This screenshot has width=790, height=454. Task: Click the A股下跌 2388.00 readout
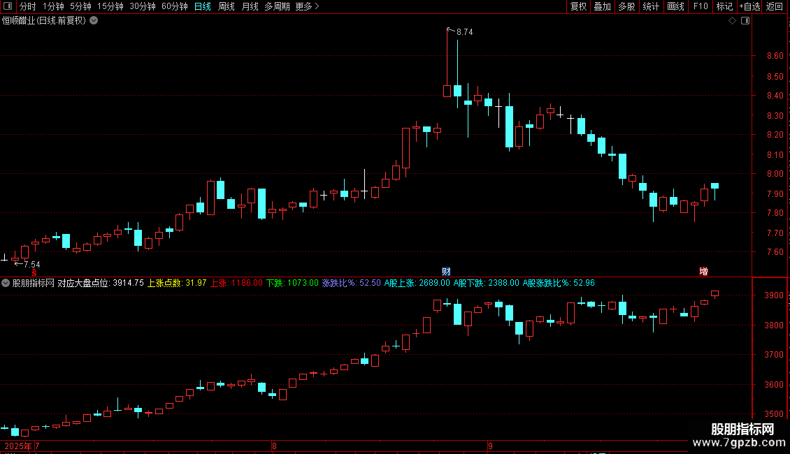pyautogui.click(x=486, y=283)
